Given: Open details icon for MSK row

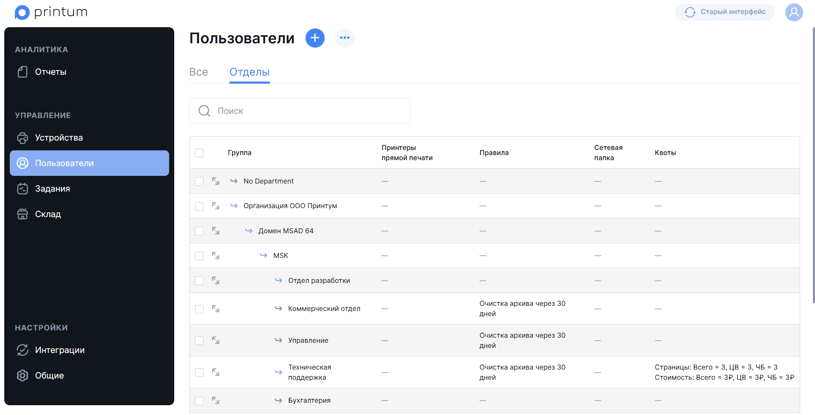Looking at the screenshot, I should click(216, 256).
